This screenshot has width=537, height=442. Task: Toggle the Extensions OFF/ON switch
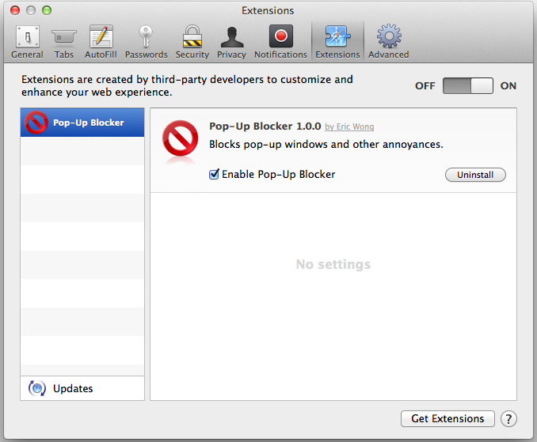coord(467,86)
